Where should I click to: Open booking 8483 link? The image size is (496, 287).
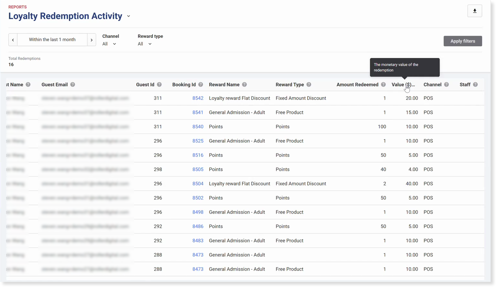198,241
